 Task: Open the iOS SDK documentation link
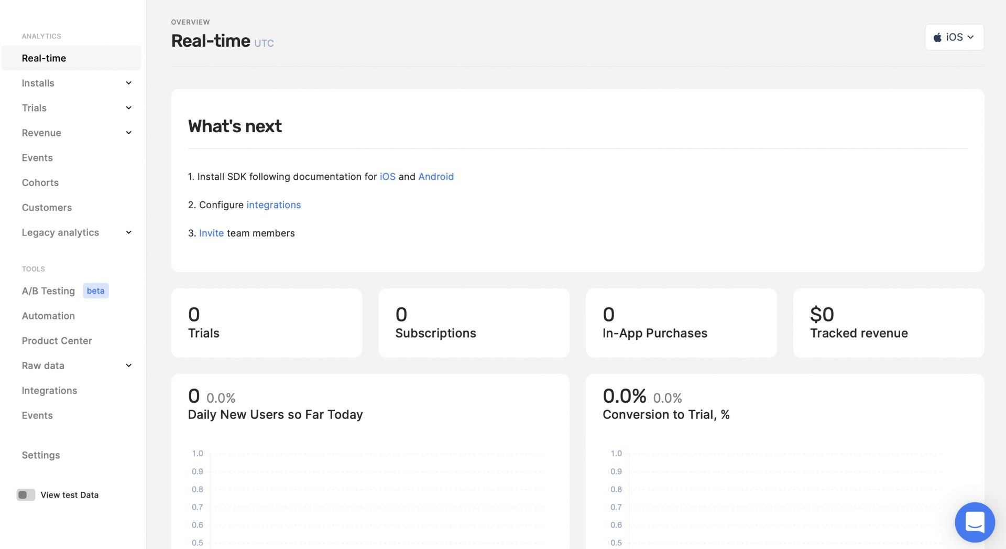(x=387, y=177)
